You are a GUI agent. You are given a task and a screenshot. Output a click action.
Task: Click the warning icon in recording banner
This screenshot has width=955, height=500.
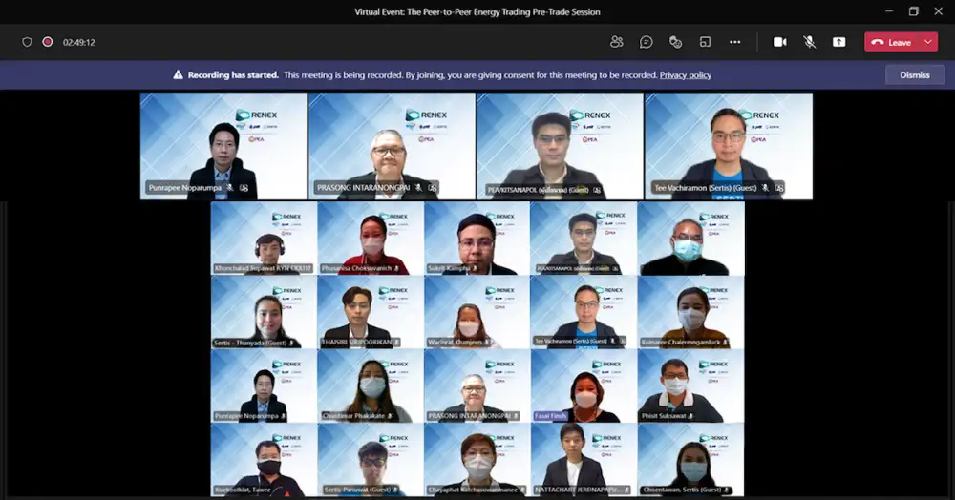tap(178, 74)
